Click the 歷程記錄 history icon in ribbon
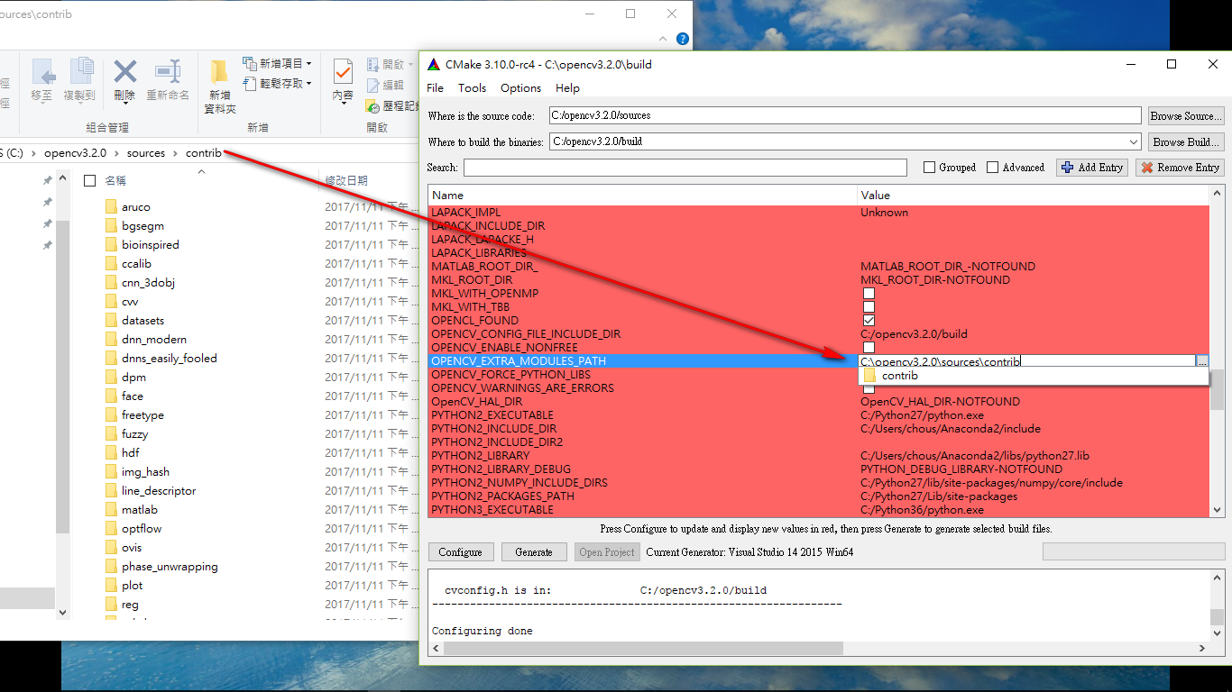 372,105
